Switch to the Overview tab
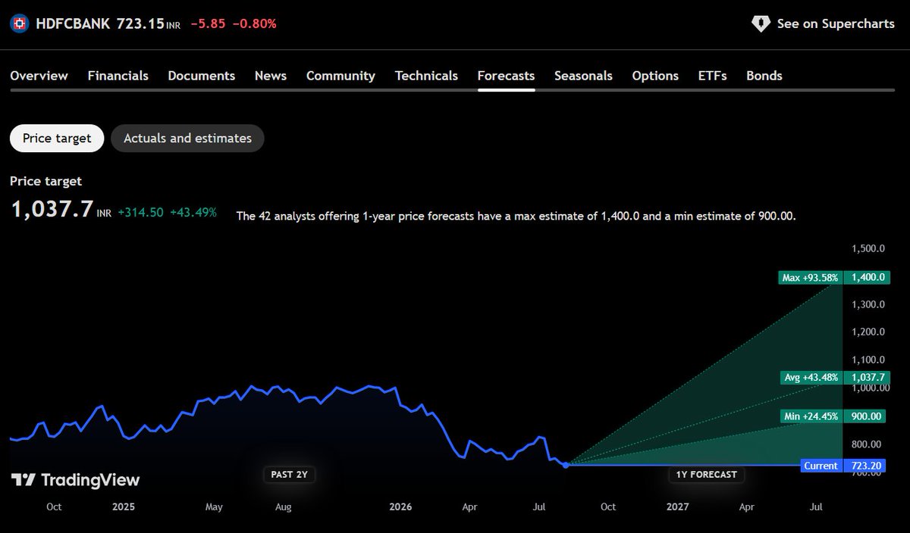This screenshot has height=533, width=910. pyautogui.click(x=39, y=76)
